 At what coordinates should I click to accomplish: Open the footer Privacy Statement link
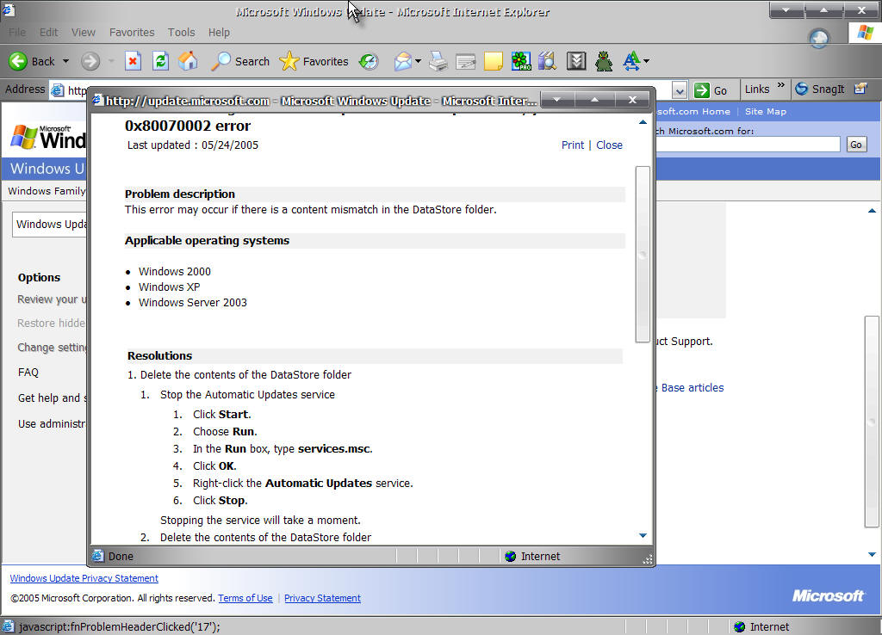tap(322, 598)
